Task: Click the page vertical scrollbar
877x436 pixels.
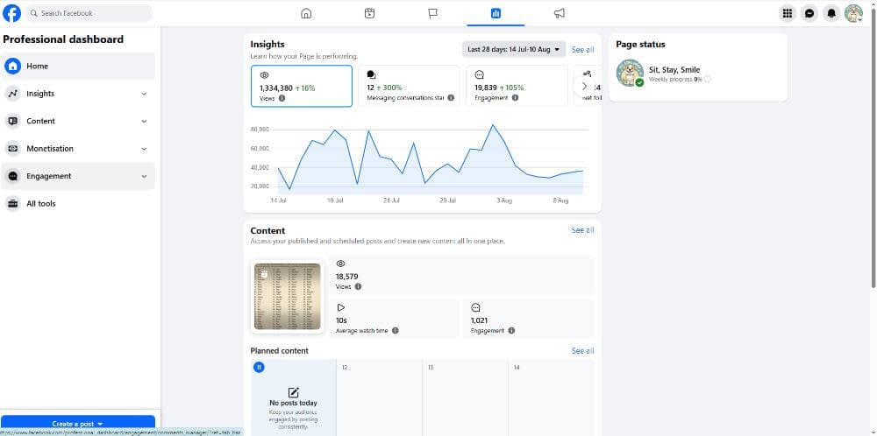Action: 873,151
